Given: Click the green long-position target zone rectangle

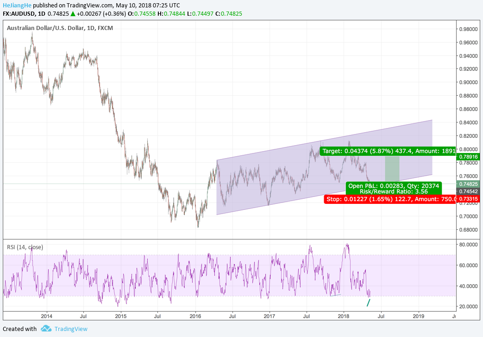Looking at the screenshot, I should (392, 169).
